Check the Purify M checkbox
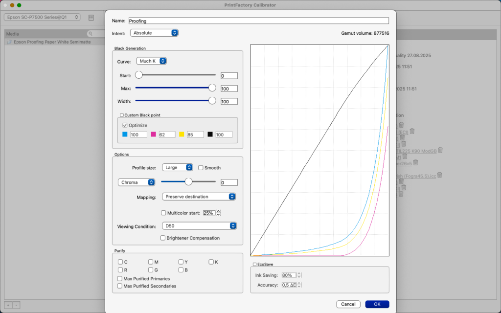Screen dimensions: 501x313 (151, 262)
